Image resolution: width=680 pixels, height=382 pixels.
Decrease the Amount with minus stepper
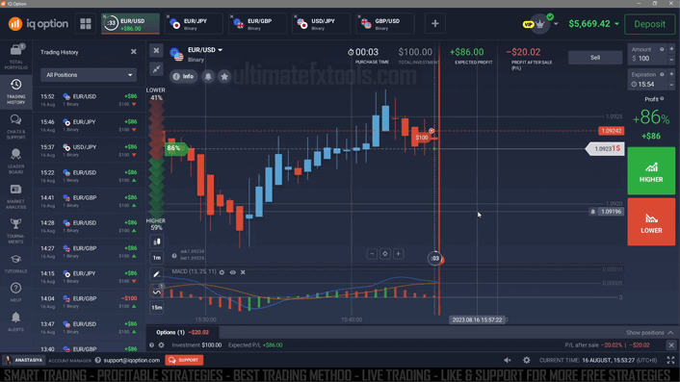click(x=671, y=60)
